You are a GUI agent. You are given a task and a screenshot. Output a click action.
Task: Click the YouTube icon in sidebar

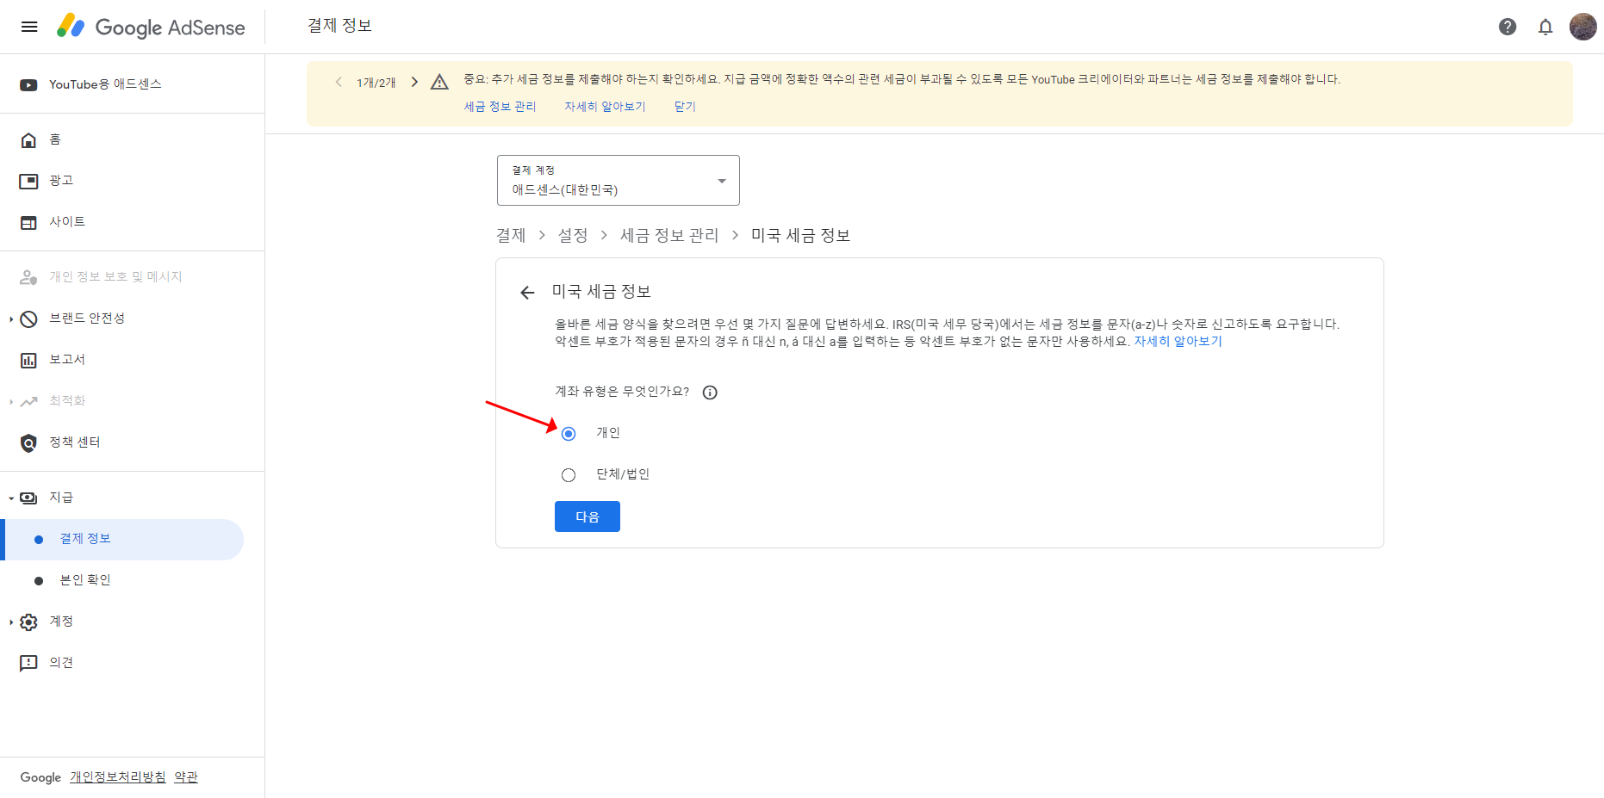(28, 84)
